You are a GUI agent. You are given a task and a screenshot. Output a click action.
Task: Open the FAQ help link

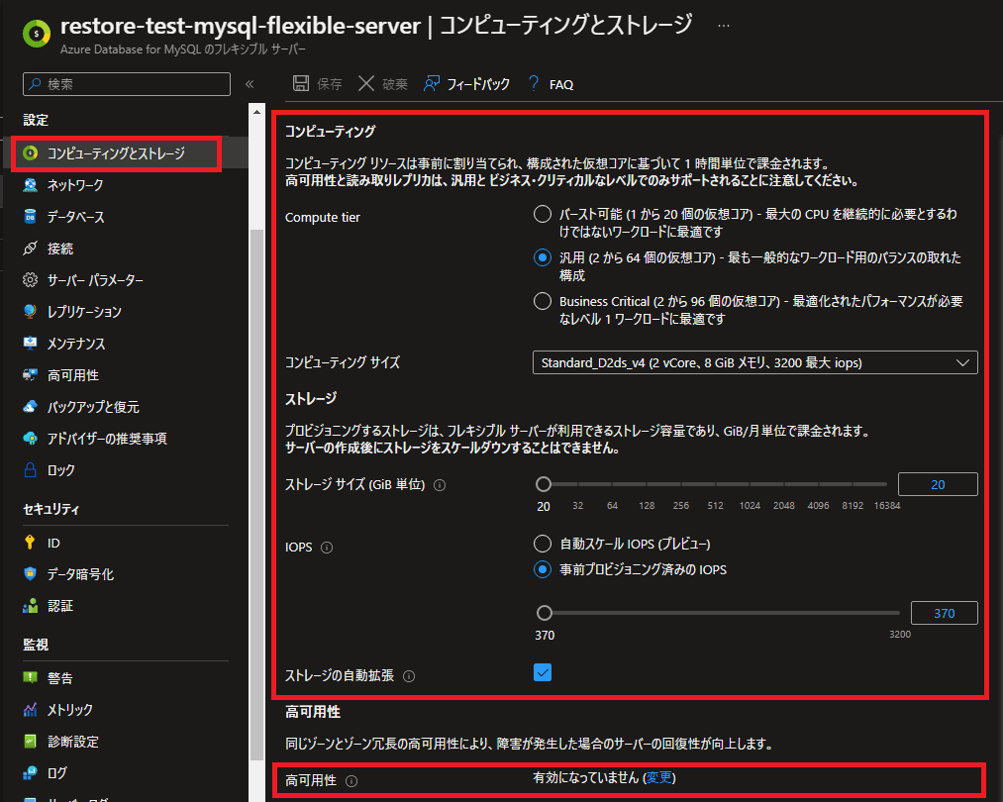551,84
